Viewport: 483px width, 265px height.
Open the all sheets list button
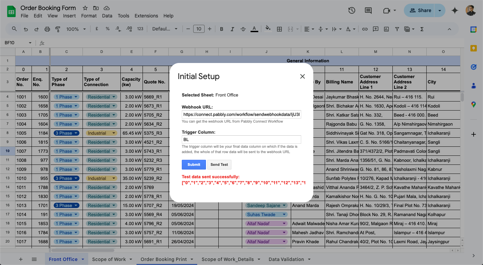coord(34,259)
